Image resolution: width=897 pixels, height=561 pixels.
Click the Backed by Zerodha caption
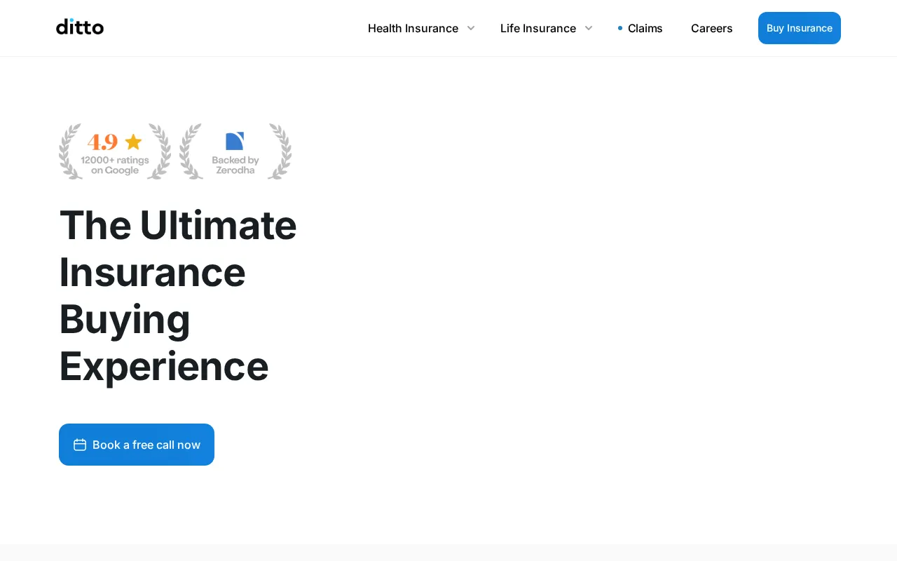tap(235, 165)
